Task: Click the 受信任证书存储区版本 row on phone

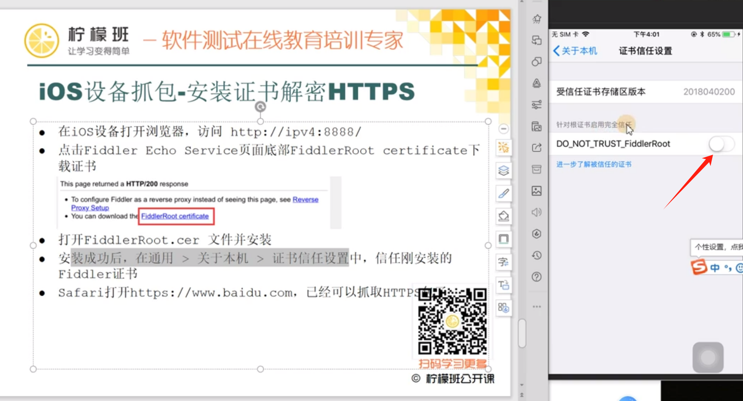Action: (x=646, y=92)
